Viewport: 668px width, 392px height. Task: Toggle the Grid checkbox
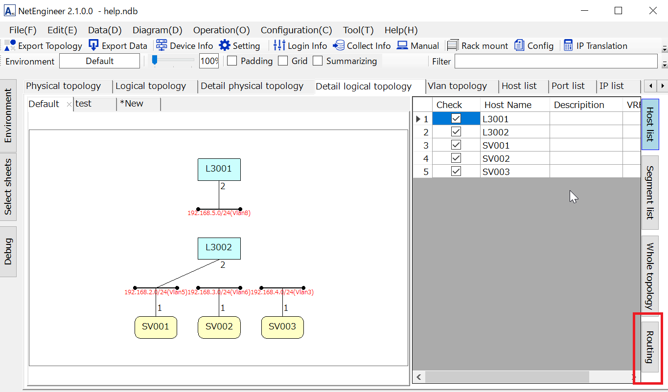click(283, 61)
